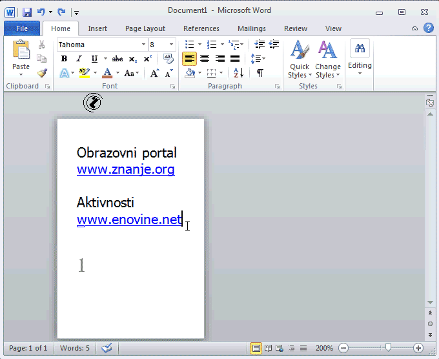Switch to the Page Layout tab
439x359 pixels.
(145, 28)
